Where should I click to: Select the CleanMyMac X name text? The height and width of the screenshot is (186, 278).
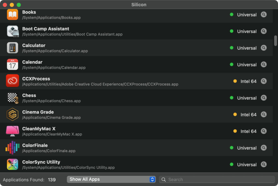pyautogui.click(x=39, y=129)
